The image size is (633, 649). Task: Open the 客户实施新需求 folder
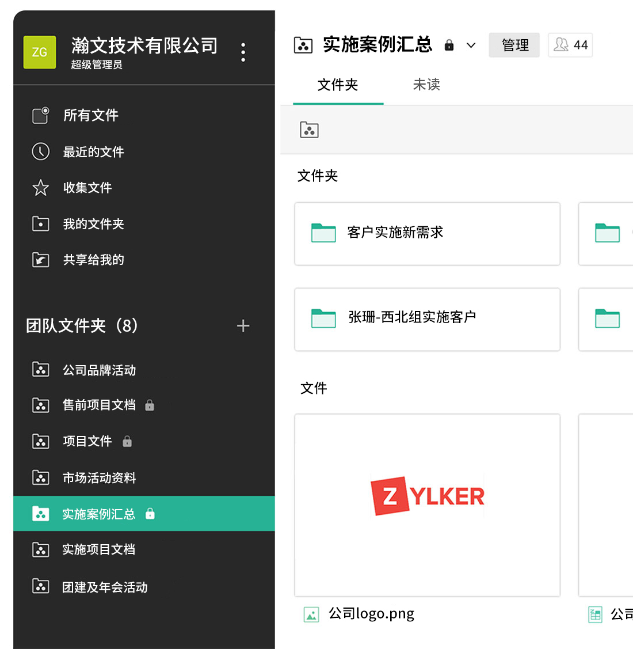click(x=427, y=233)
